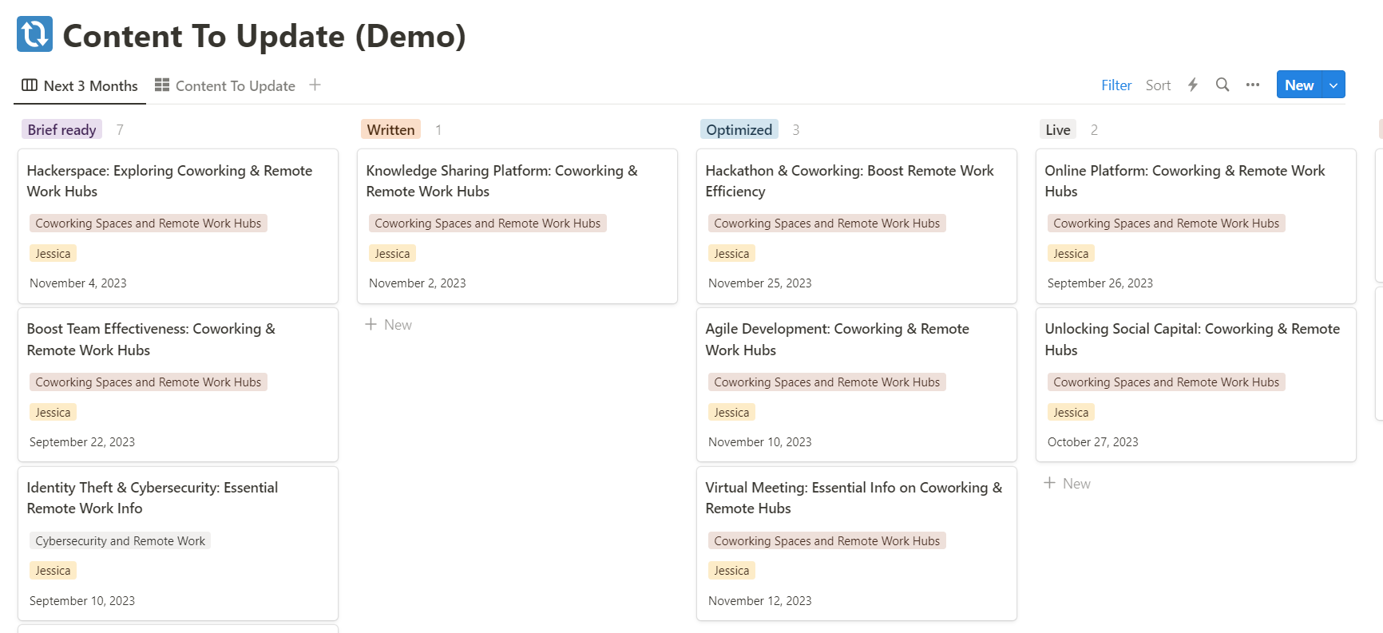Click the Content To Update page icon
This screenshot has width=1383, height=633.
click(x=34, y=34)
